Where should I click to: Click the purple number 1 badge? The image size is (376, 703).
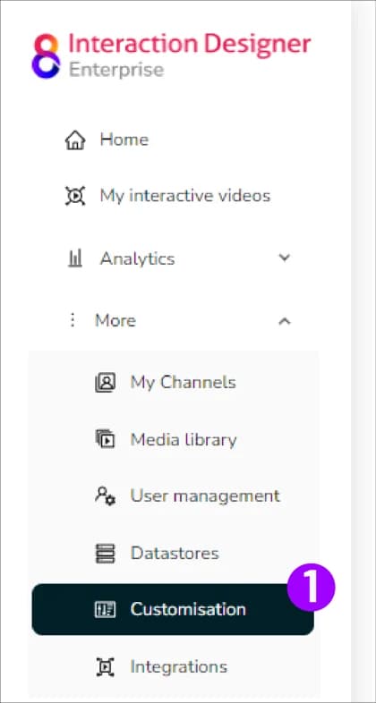pos(311,588)
